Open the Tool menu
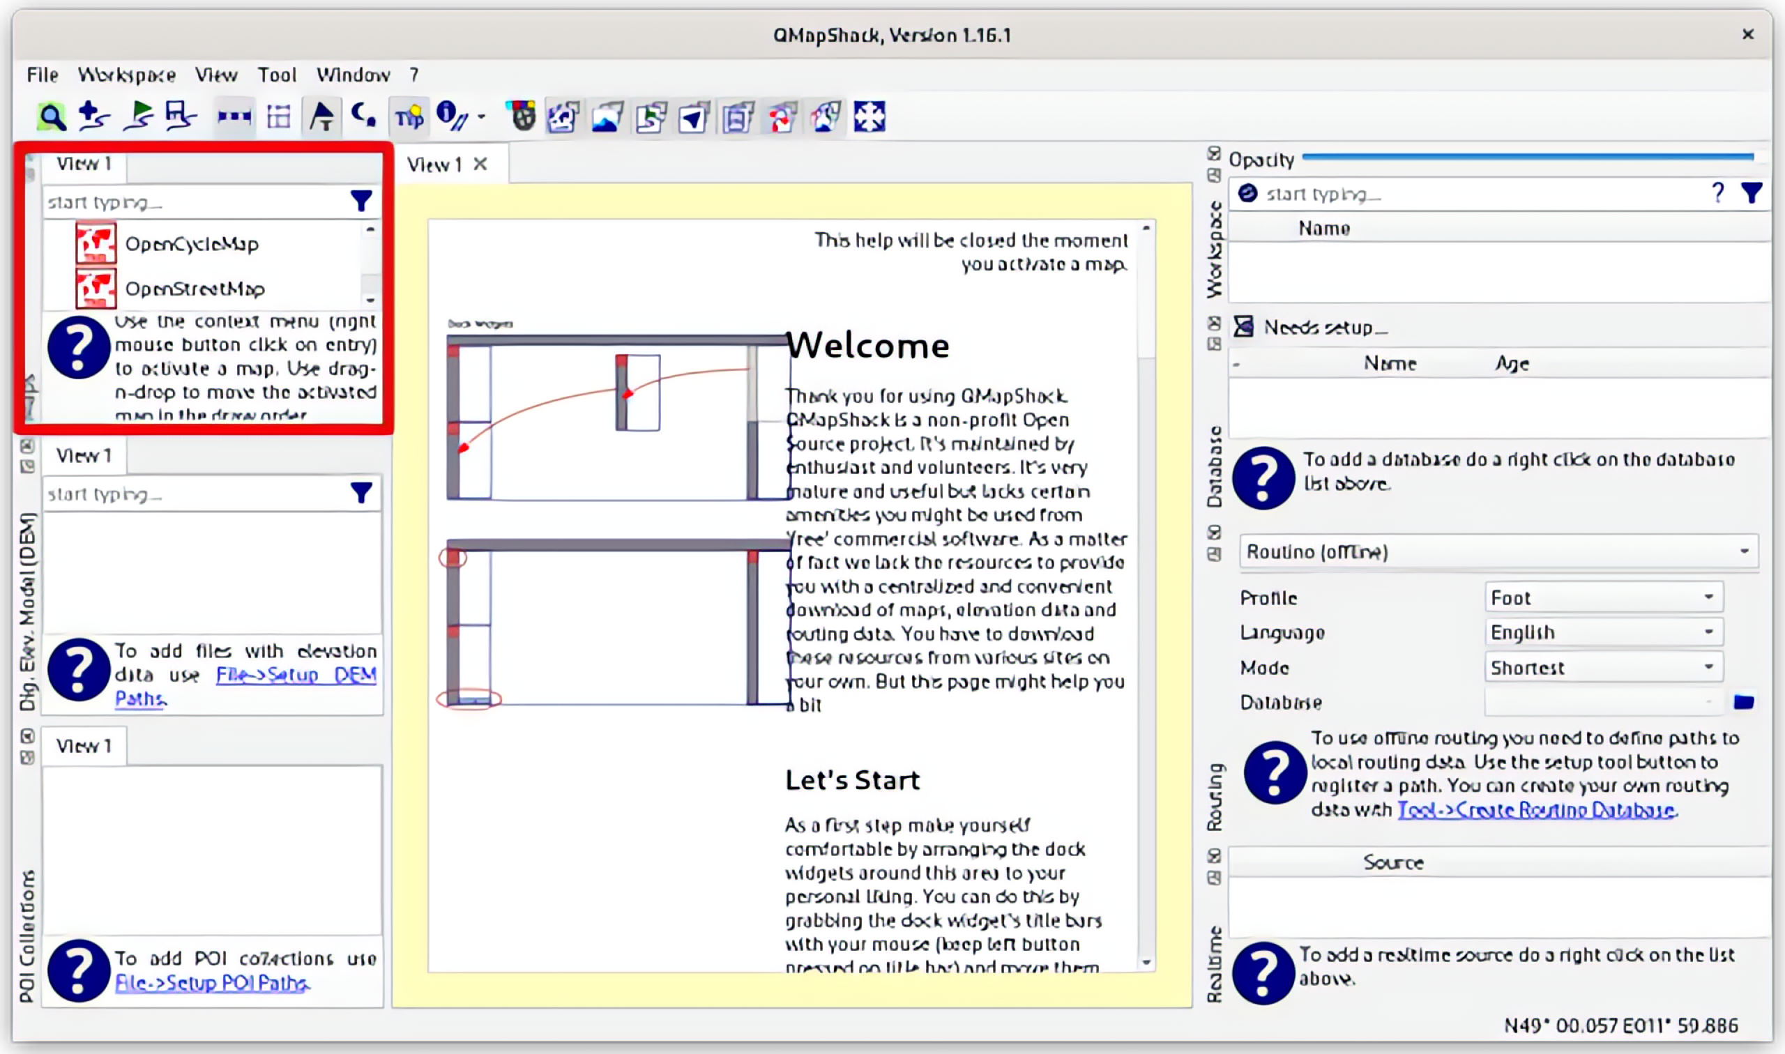The height and width of the screenshot is (1054, 1785). pyautogui.click(x=276, y=75)
